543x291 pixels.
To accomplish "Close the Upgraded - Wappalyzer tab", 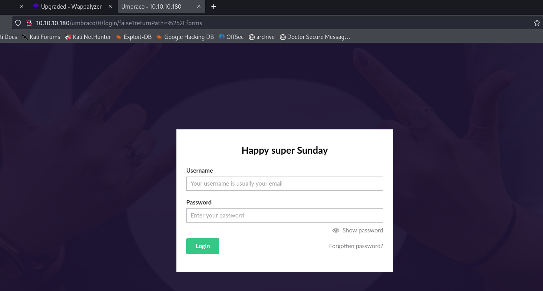I will pos(110,7).
